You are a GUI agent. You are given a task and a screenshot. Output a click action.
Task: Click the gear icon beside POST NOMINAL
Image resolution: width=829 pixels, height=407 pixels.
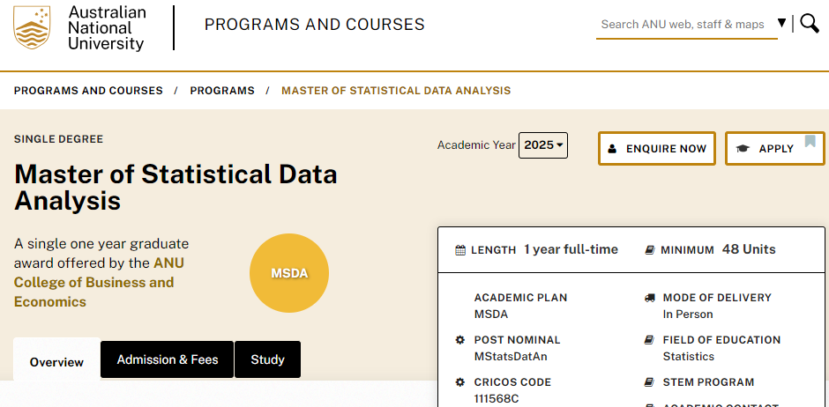460,340
